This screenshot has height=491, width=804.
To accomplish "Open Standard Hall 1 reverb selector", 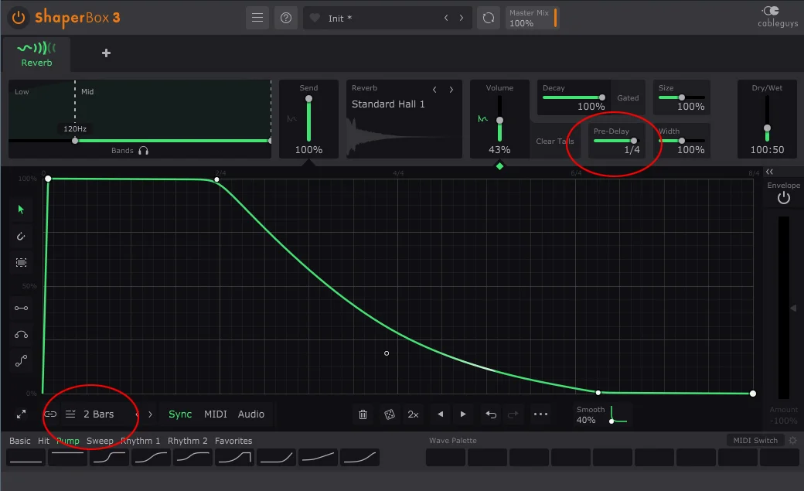I will pyautogui.click(x=388, y=104).
